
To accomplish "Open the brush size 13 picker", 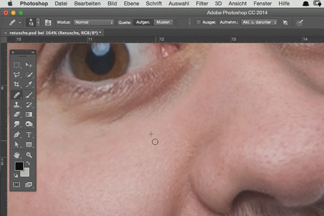I will [x=33, y=22].
